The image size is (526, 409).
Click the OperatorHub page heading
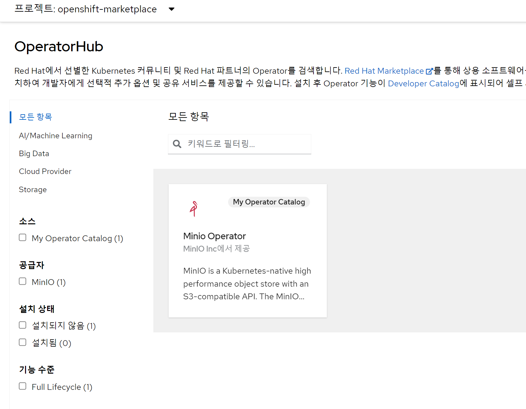(59, 46)
